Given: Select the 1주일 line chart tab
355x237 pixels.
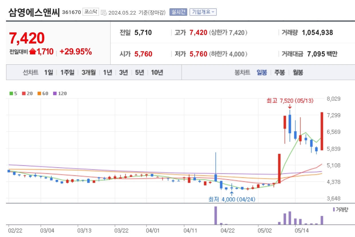Looking at the screenshot, I should tap(67, 73).
